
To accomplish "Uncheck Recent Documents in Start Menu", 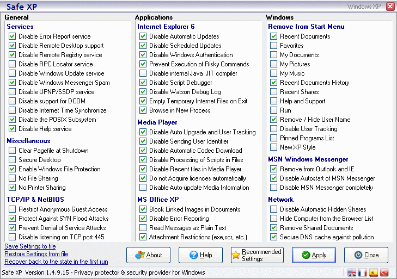I will pyautogui.click(x=273, y=36).
